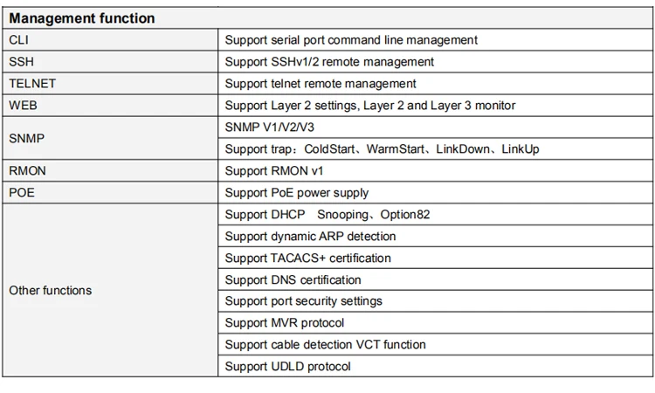Click Support serial port command line management
This screenshot has width=655, height=393.
pyautogui.click(x=351, y=40)
